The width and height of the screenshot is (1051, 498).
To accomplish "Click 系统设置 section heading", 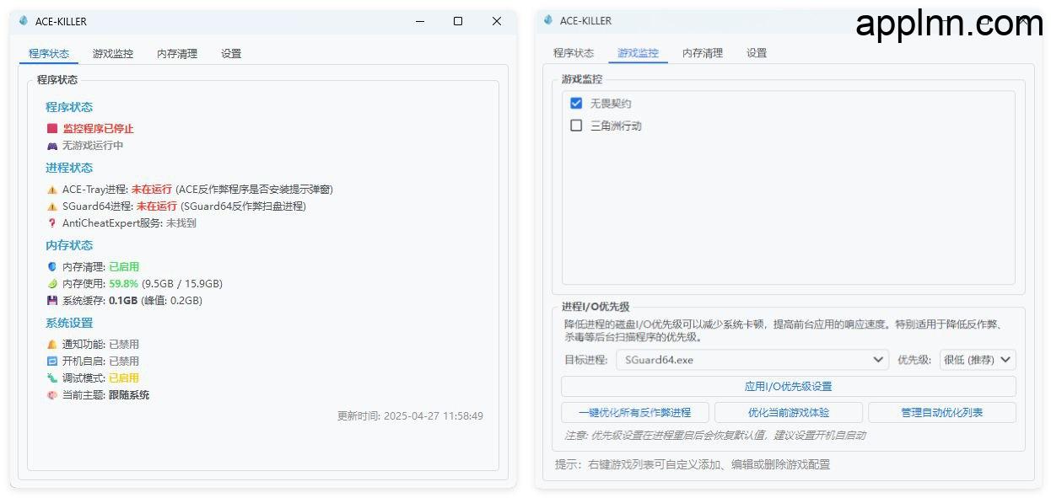I will point(69,324).
